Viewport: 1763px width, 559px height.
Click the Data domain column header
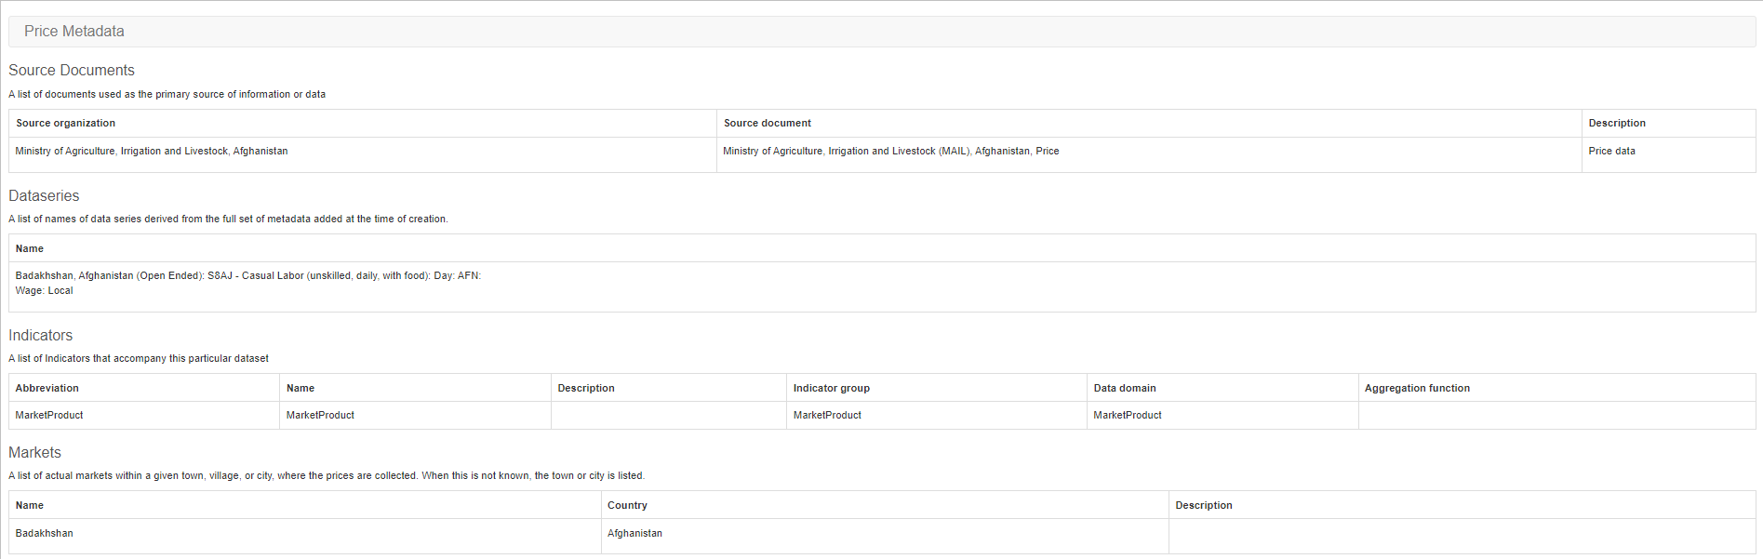[1124, 388]
